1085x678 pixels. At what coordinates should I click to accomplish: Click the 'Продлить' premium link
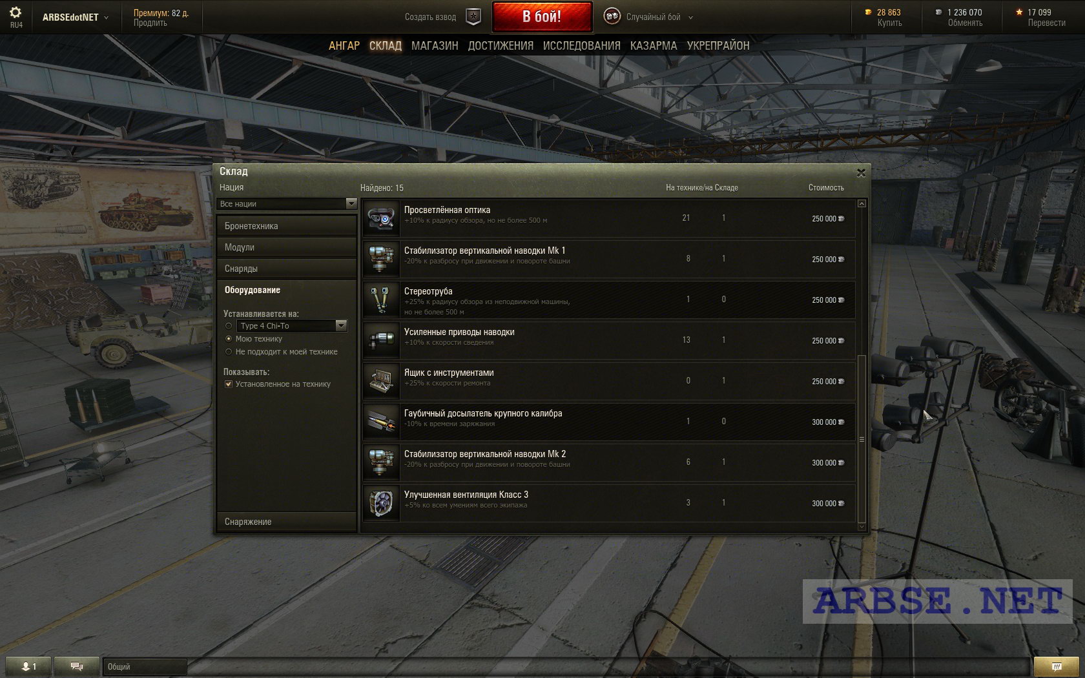pos(150,23)
